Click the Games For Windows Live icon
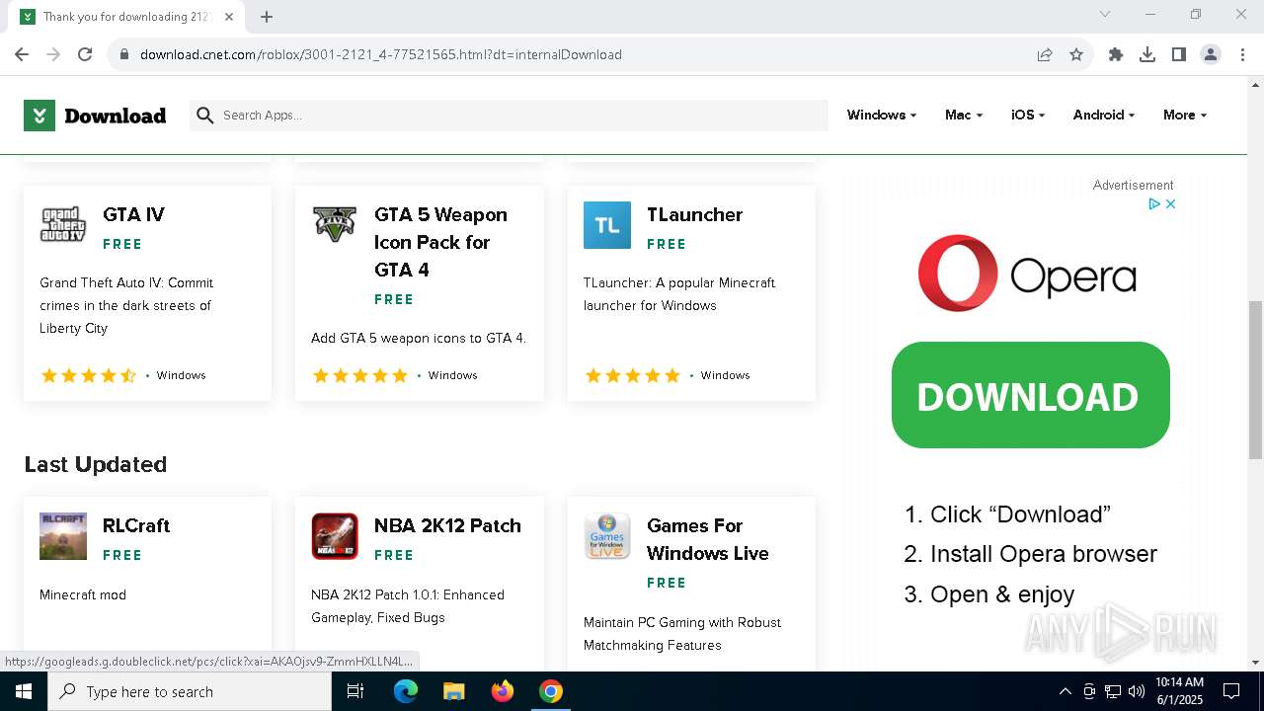Screen dimensions: 1264x711 tap(607, 536)
